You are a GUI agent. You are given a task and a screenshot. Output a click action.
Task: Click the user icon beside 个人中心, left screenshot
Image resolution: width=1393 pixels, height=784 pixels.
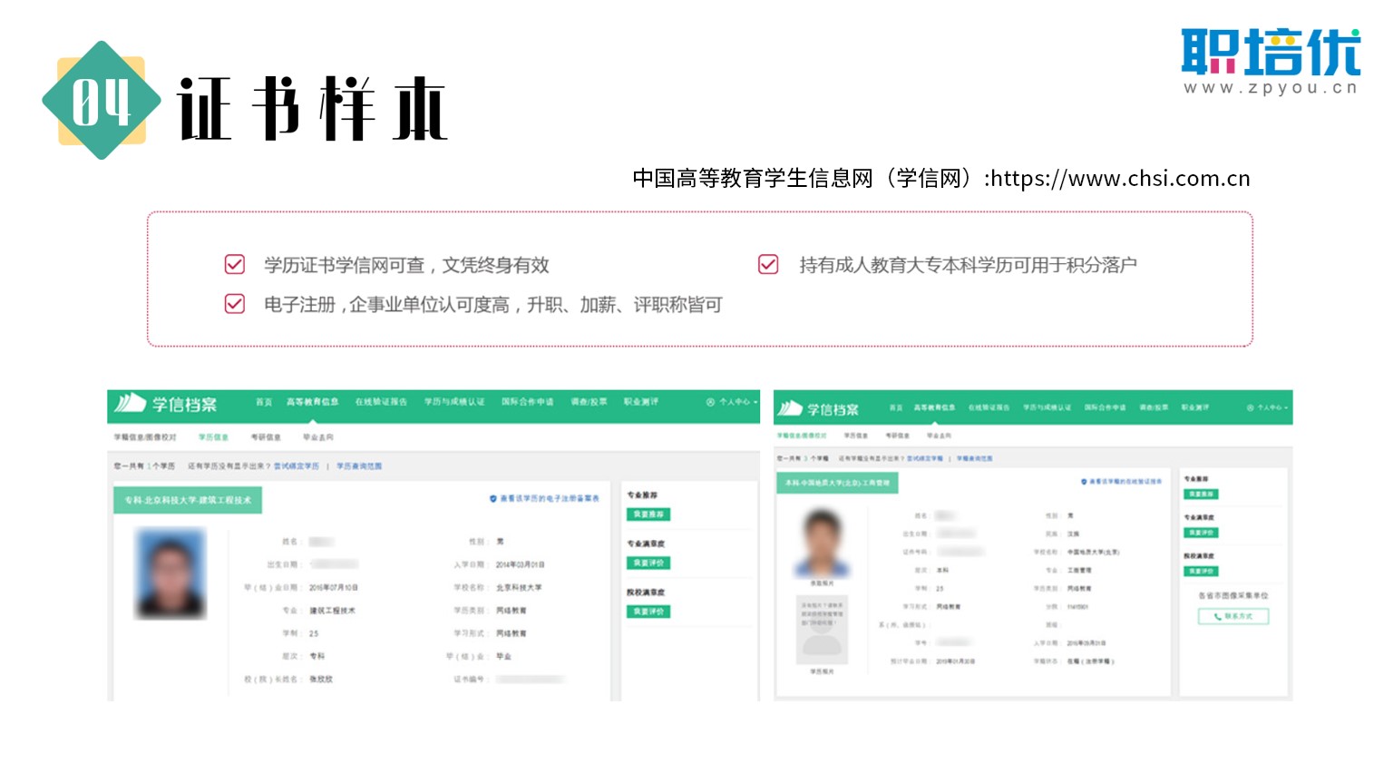711,402
